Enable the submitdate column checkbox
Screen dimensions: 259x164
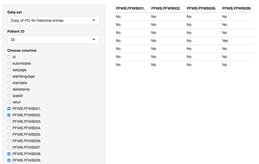click(x=9, y=64)
